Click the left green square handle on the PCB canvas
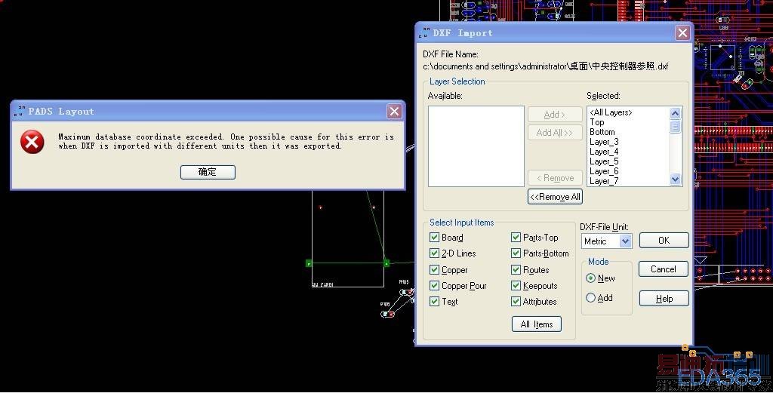 tap(309, 263)
